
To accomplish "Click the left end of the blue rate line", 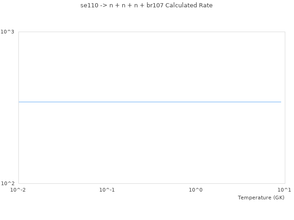I will click(x=19, y=102).
